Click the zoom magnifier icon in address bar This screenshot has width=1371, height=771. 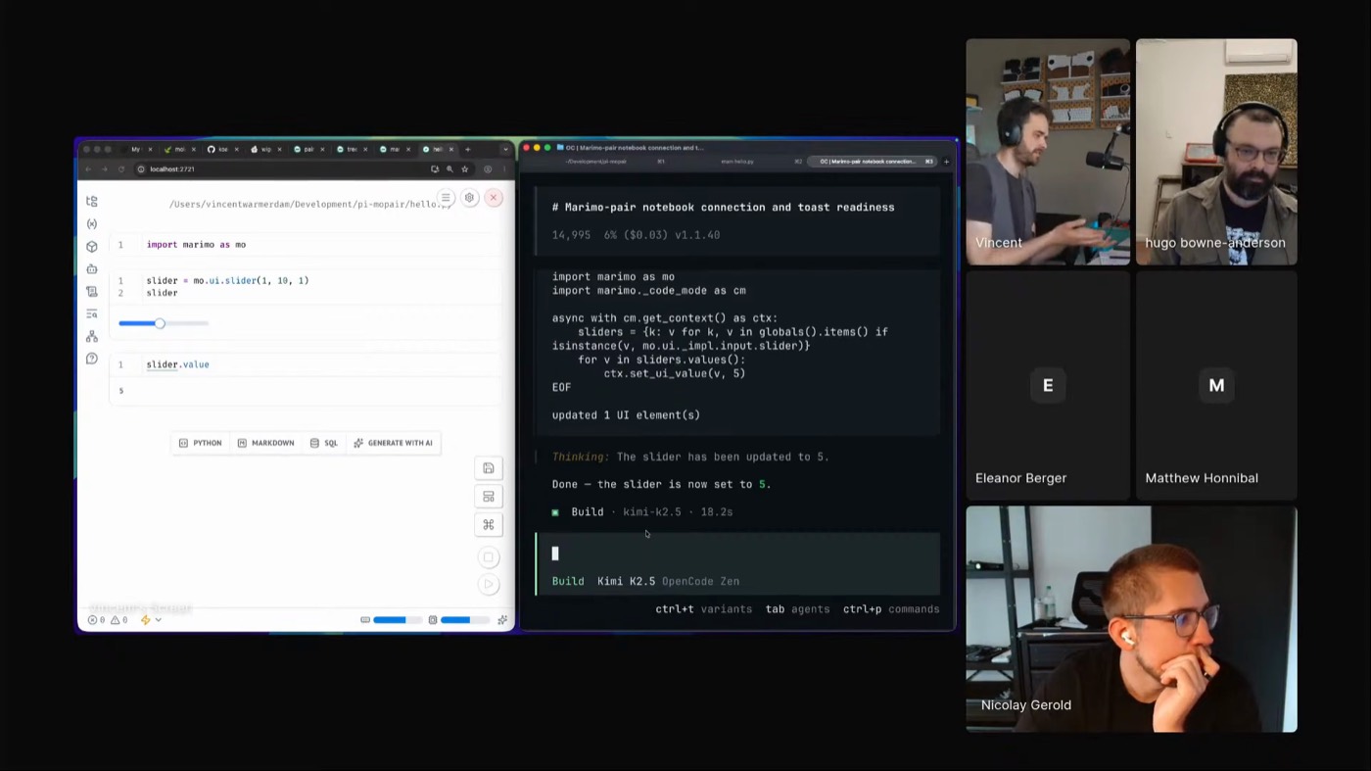pyautogui.click(x=449, y=169)
